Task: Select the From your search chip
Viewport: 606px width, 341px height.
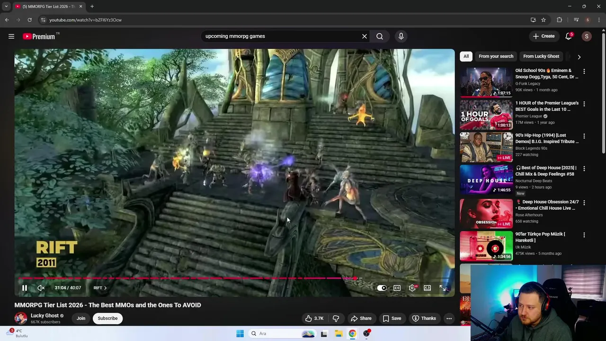Action: 496,56
